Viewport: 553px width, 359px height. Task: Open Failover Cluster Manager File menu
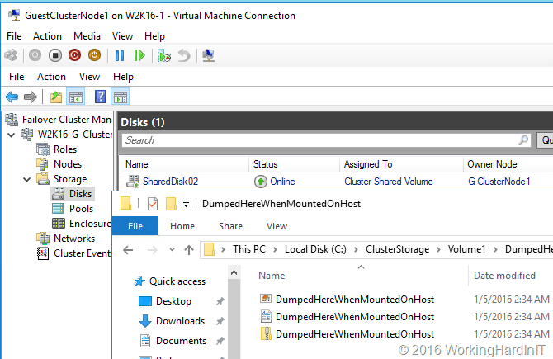17,77
